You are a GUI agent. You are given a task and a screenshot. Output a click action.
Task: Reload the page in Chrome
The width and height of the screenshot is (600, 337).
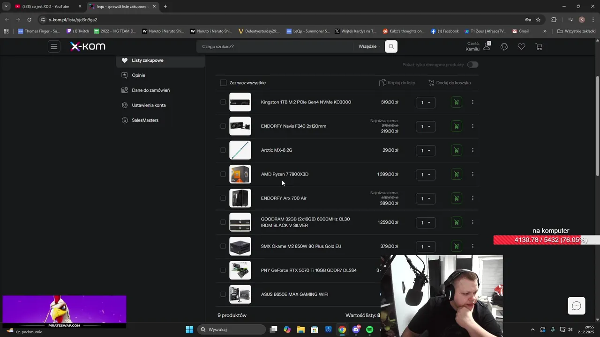[29, 20]
